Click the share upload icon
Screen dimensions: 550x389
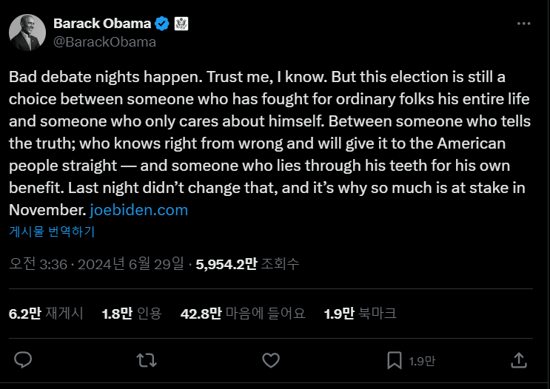point(519,360)
